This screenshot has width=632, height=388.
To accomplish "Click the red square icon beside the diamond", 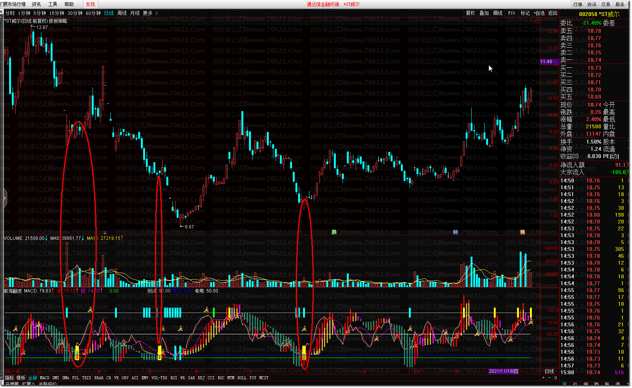I will (537, 21).
